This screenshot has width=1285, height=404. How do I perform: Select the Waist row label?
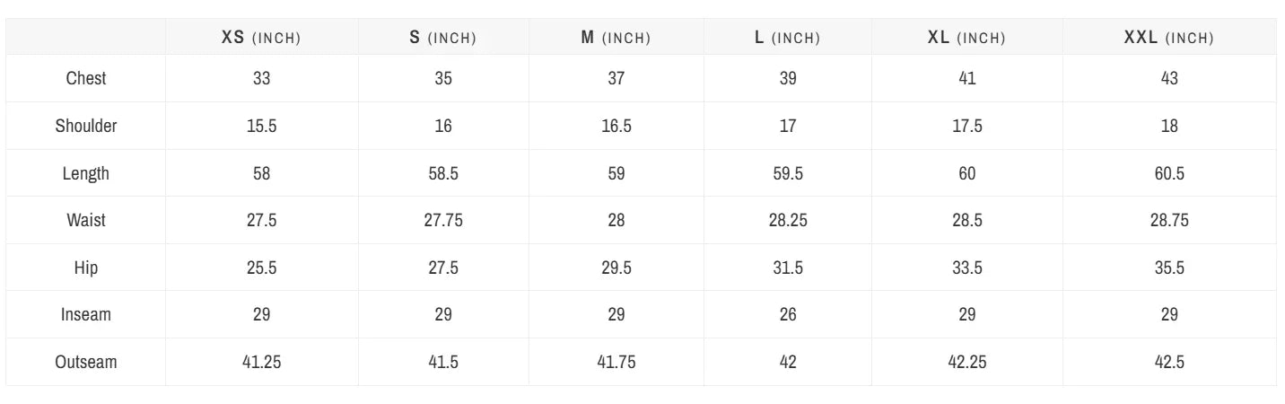tap(86, 220)
